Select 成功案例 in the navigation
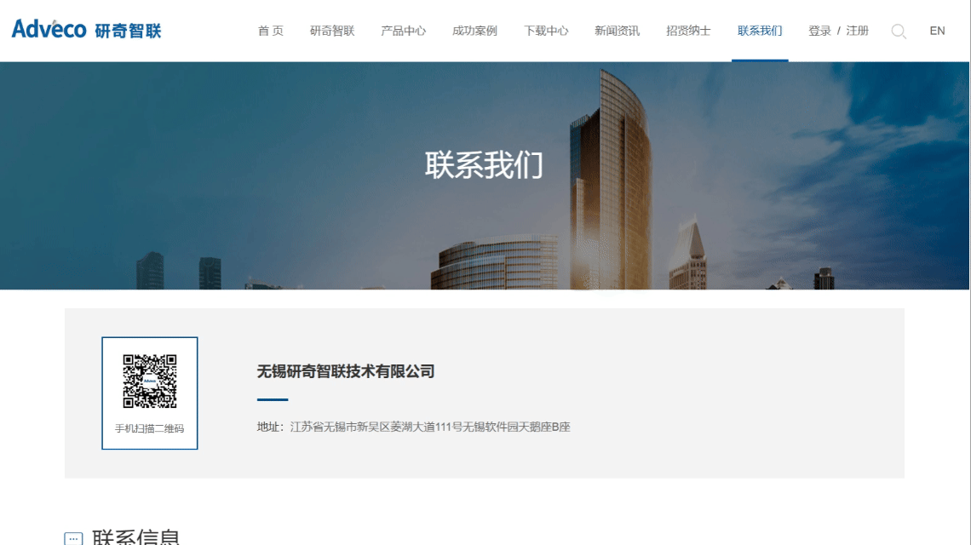971x545 pixels. pos(474,31)
